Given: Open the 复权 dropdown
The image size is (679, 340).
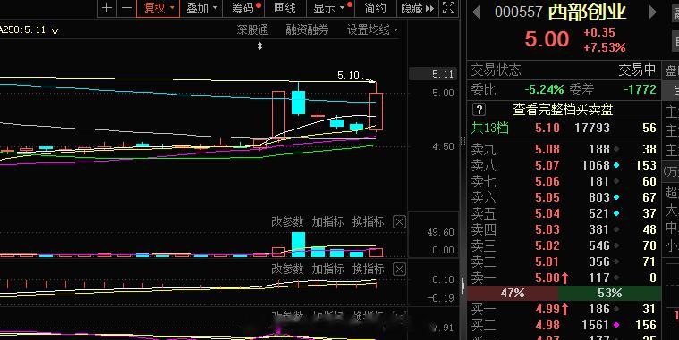Looking at the screenshot, I should click(x=158, y=8).
